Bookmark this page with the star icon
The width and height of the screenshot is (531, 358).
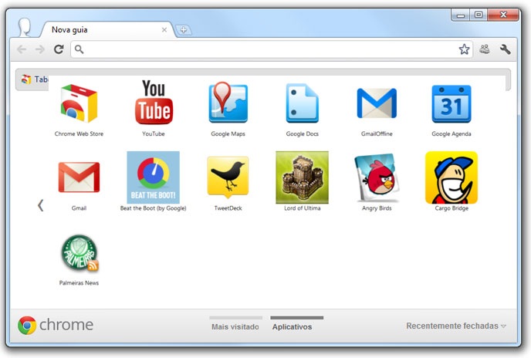click(x=464, y=49)
